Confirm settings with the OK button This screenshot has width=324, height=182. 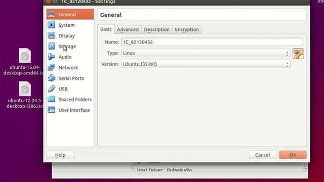293,155
